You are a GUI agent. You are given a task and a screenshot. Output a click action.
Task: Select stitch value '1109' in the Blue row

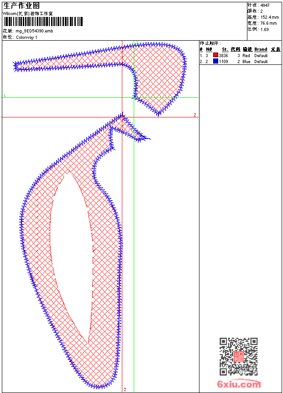[x=223, y=61]
